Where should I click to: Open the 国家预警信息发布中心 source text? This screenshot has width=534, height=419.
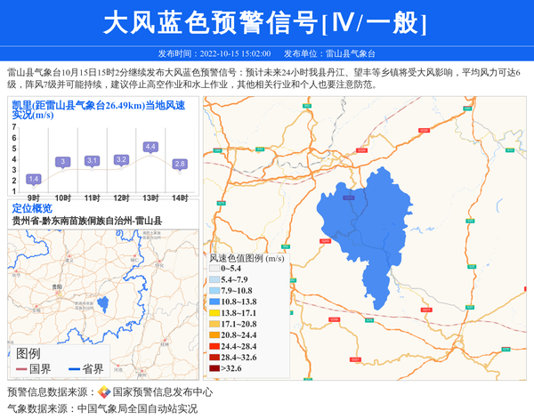162,392
